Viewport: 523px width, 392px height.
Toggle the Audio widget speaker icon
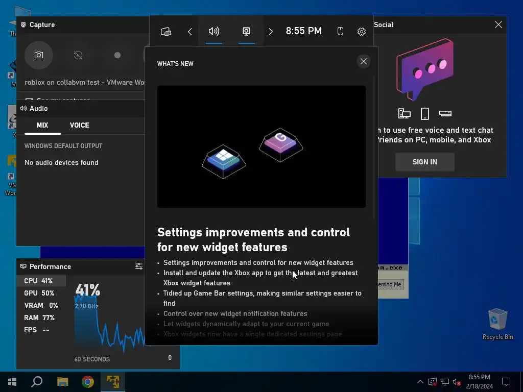click(214, 31)
